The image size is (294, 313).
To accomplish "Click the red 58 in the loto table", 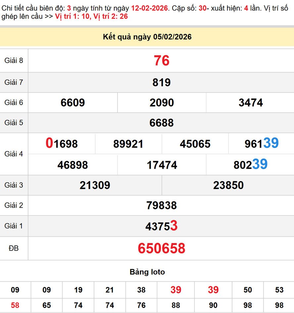I will (x=15, y=305).
